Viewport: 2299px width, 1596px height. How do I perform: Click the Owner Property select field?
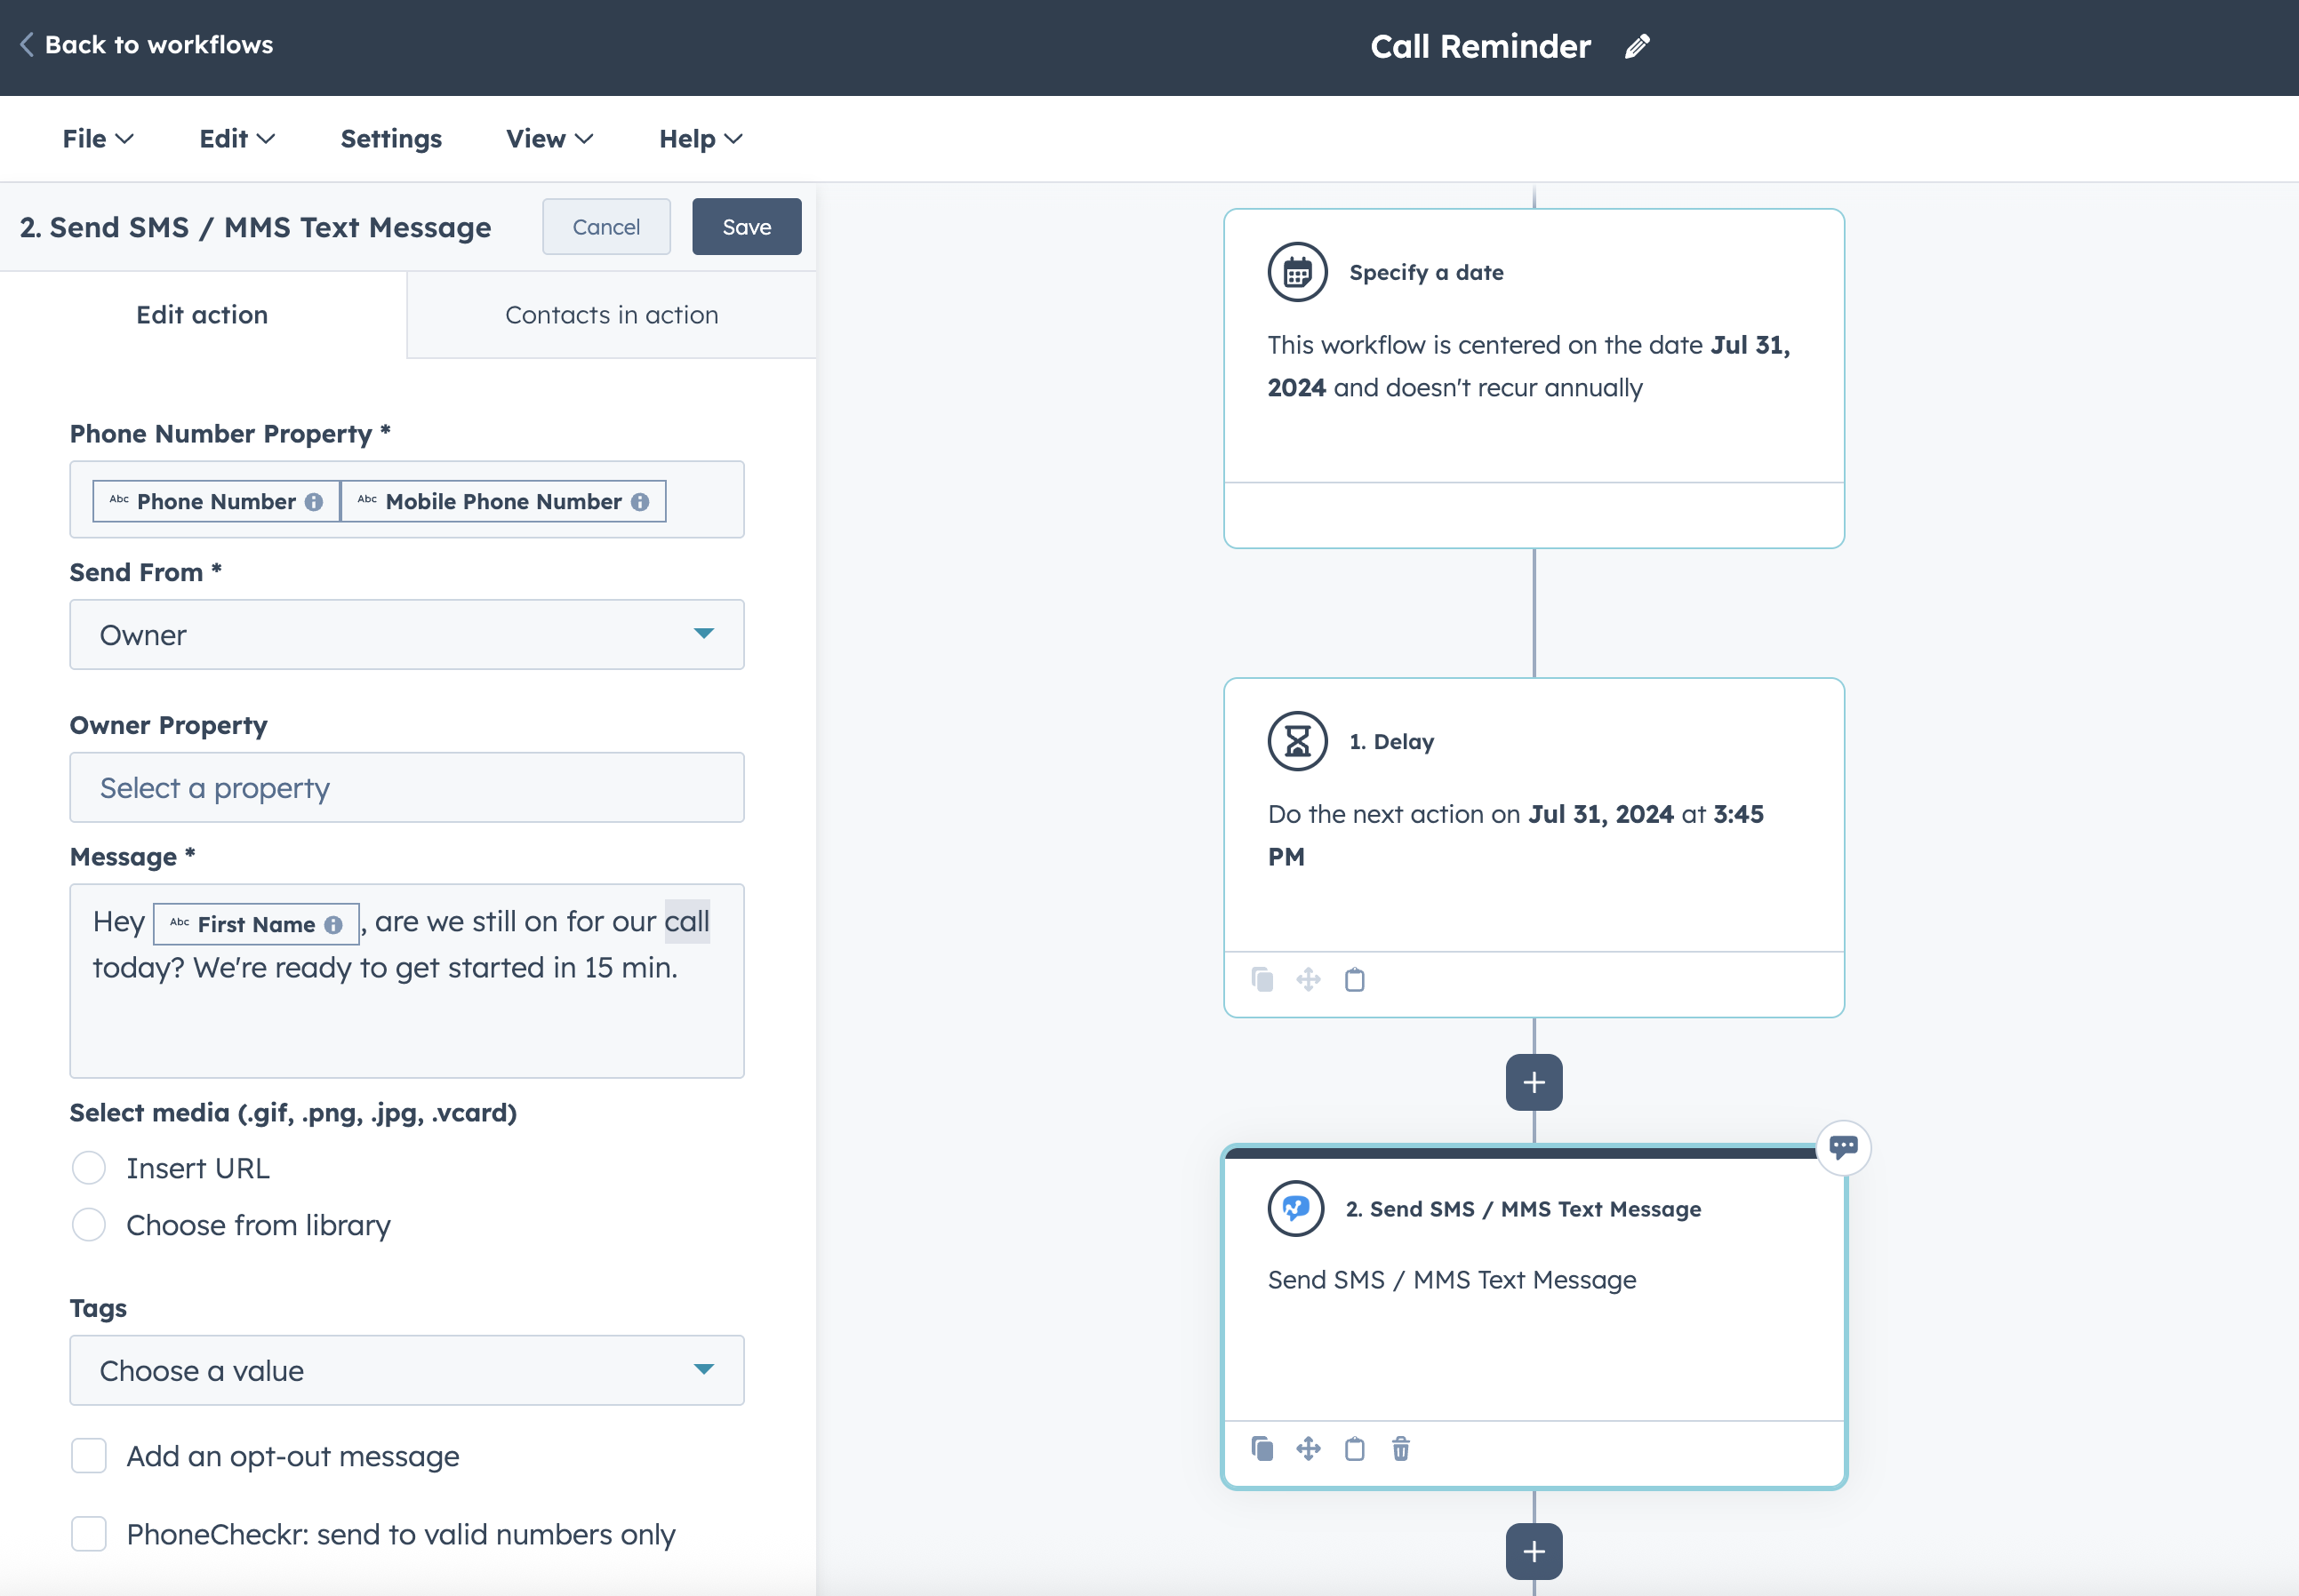pos(406,788)
